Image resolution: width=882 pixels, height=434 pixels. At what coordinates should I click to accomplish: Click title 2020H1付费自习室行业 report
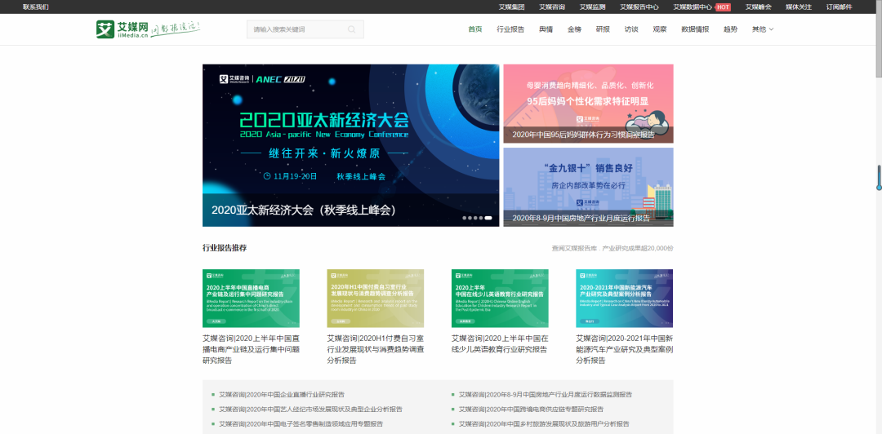point(375,350)
